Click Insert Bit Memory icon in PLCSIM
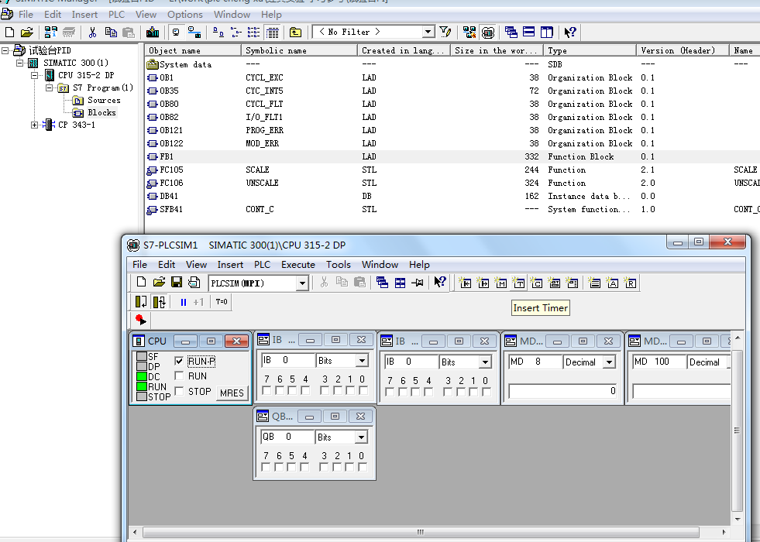 [x=500, y=283]
